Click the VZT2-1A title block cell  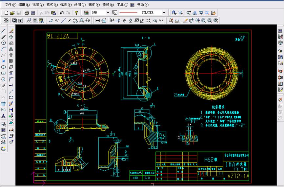pyautogui.click(x=238, y=176)
